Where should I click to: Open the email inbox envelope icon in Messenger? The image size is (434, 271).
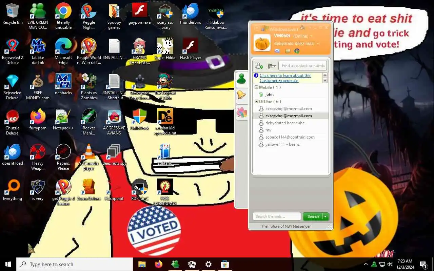pyautogui.click(x=277, y=51)
